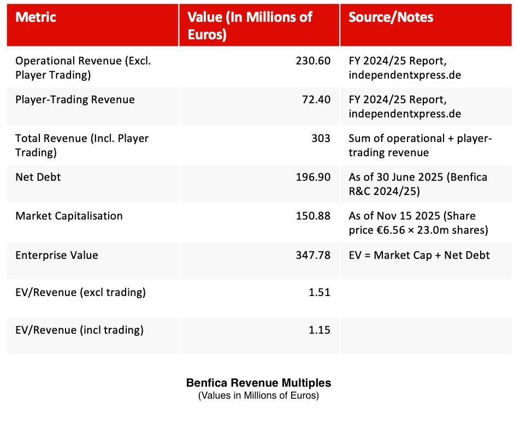Click the 230.60 value cell
520x426 pixels.
click(313, 61)
